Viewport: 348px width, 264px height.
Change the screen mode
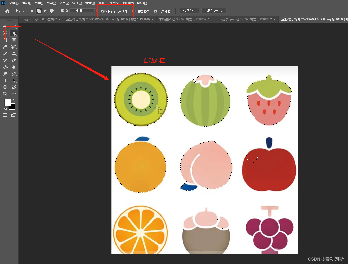point(14,115)
